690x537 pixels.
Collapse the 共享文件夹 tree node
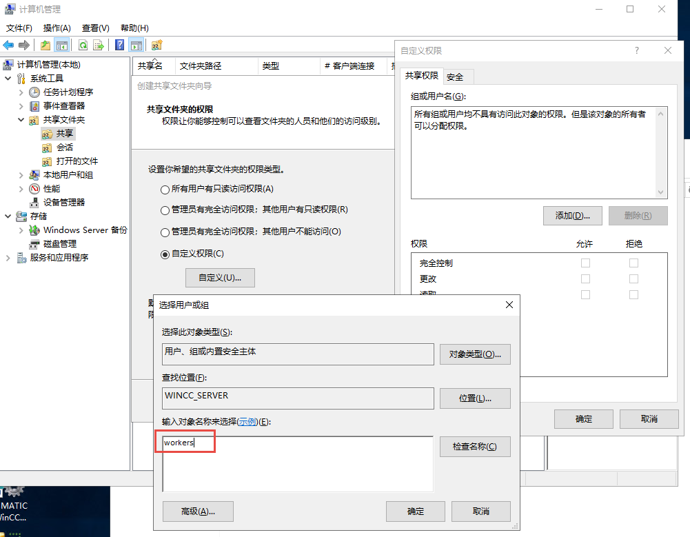pyautogui.click(x=21, y=119)
